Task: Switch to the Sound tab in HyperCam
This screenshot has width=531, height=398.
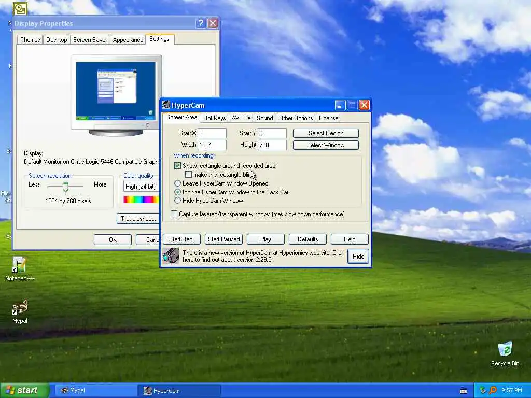Action: pyautogui.click(x=265, y=118)
